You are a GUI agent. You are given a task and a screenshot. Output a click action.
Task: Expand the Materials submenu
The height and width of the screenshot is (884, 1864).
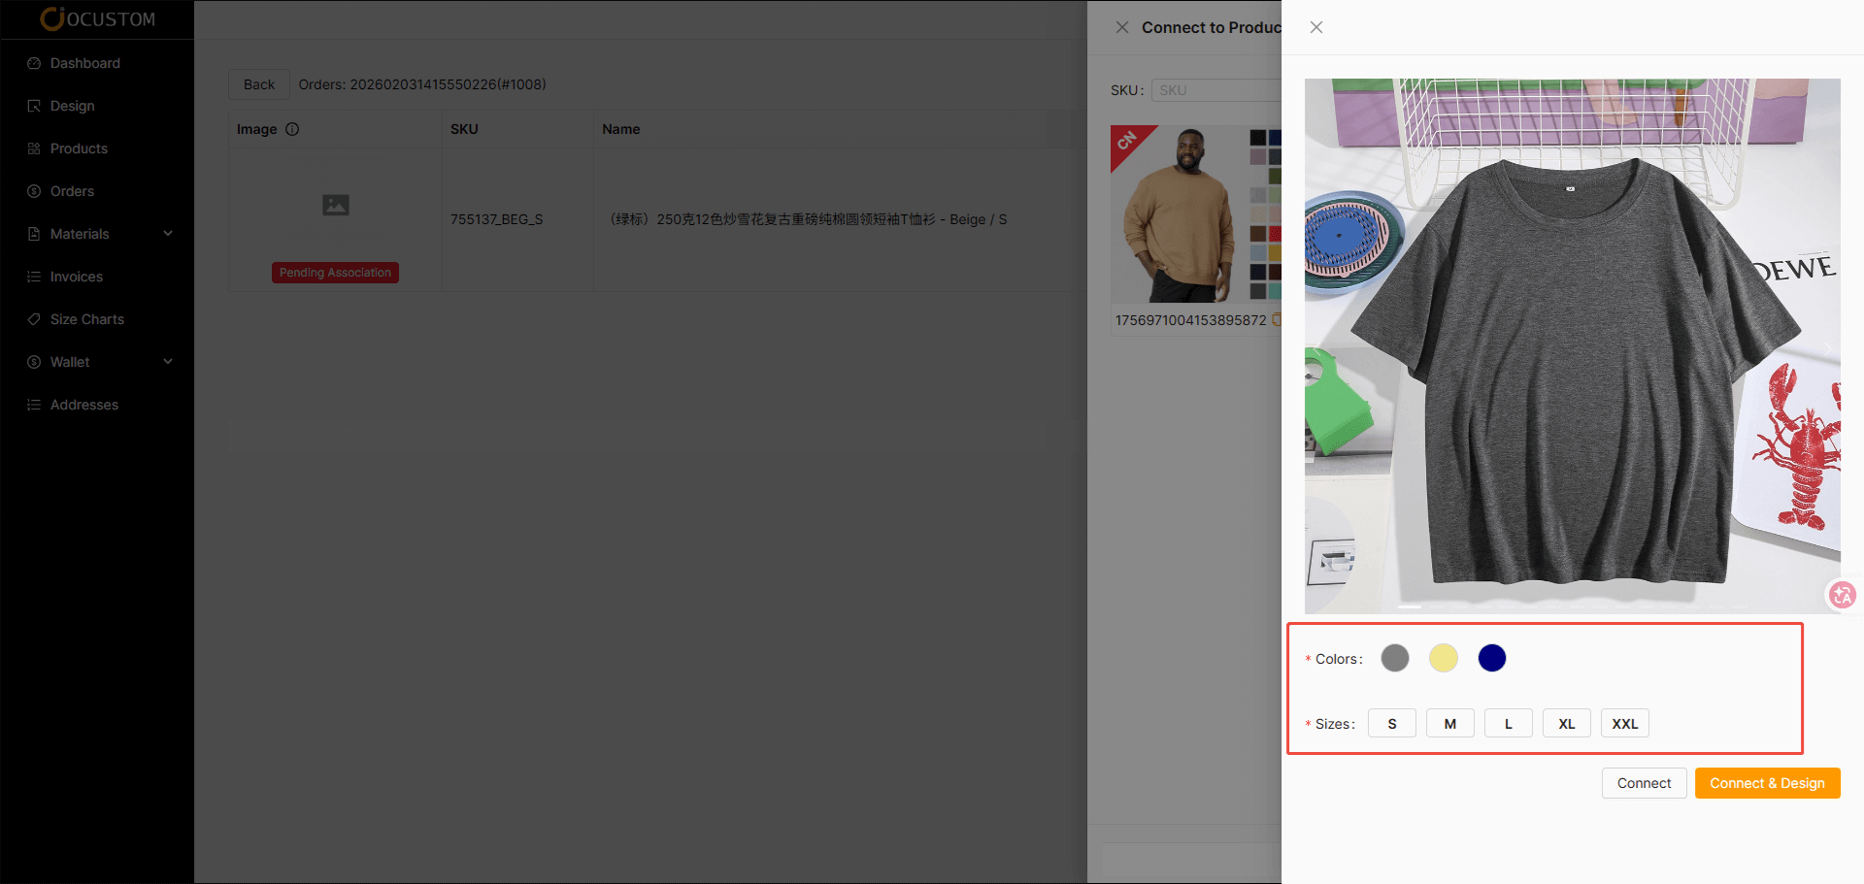click(168, 234)
